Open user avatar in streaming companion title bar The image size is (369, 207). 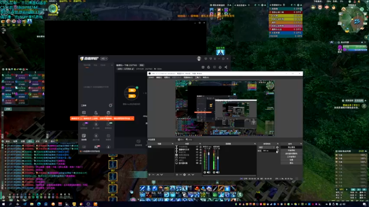[x=199, y=59]
